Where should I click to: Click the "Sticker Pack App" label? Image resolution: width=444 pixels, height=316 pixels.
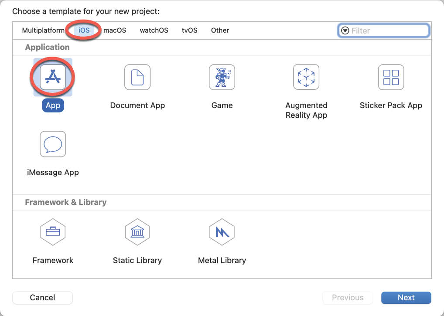point(391,105)
